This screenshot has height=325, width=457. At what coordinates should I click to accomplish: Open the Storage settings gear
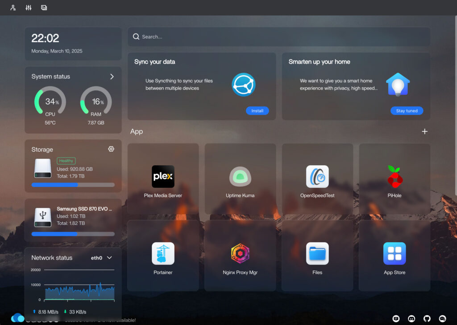111,149
